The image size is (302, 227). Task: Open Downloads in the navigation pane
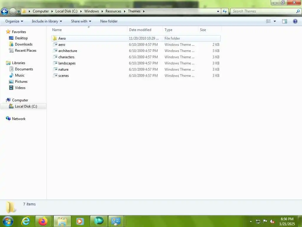[x=24, y=44]
